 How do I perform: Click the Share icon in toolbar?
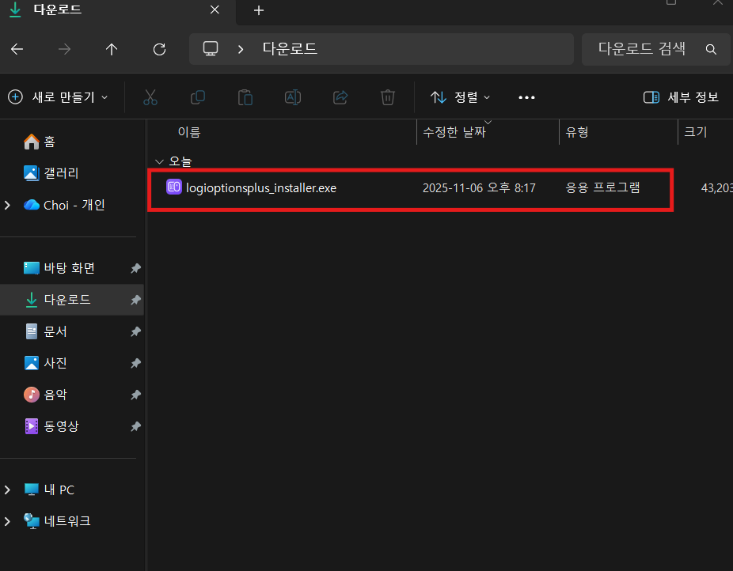[x=340, y=97]
